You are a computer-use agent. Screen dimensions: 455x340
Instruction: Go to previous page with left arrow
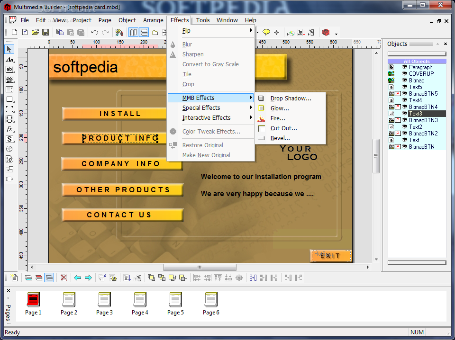coord(77,278)
